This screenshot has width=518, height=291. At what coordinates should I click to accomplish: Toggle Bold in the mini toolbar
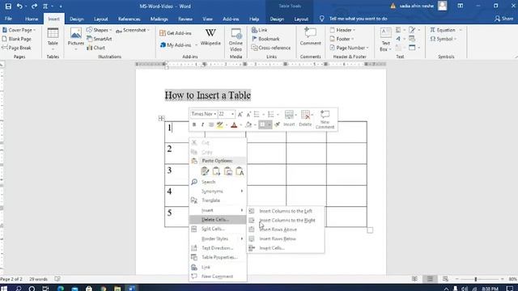(x=194, y=124)
